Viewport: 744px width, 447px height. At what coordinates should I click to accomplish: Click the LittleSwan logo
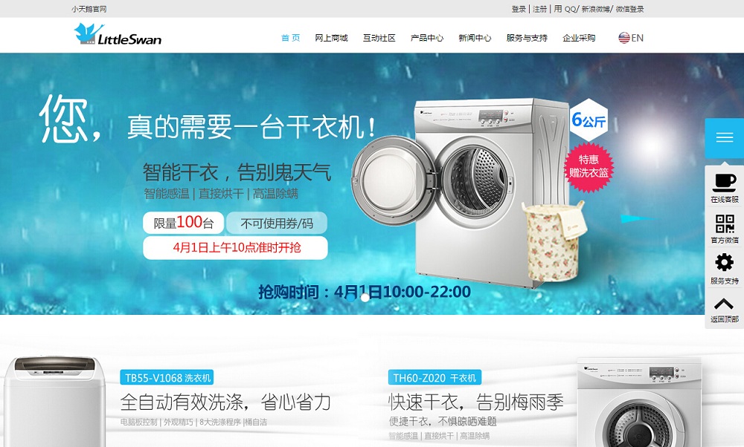(x=118, y=35)
